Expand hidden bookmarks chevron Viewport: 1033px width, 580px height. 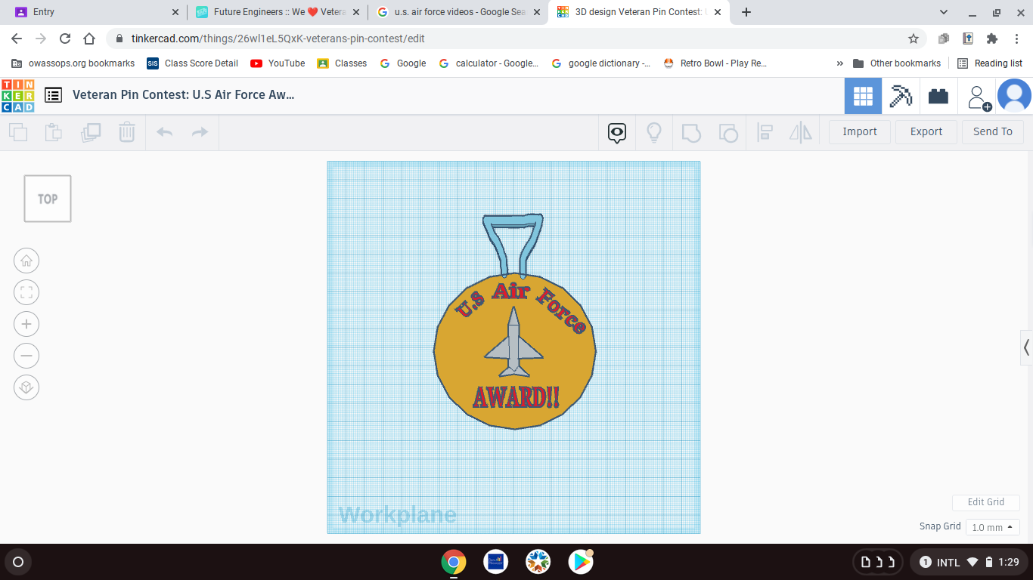(x=839, y=63)
